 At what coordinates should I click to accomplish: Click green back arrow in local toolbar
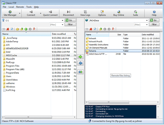point(26,29)
